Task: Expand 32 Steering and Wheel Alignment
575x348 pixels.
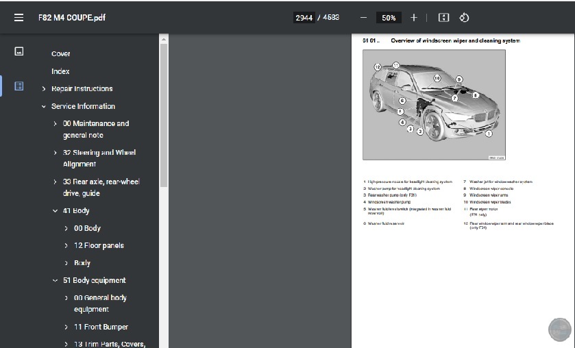Action: (55, 153)
